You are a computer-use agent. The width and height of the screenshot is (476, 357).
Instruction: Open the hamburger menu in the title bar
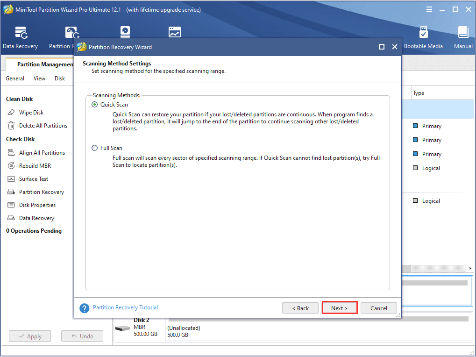(x=429, y=10)
